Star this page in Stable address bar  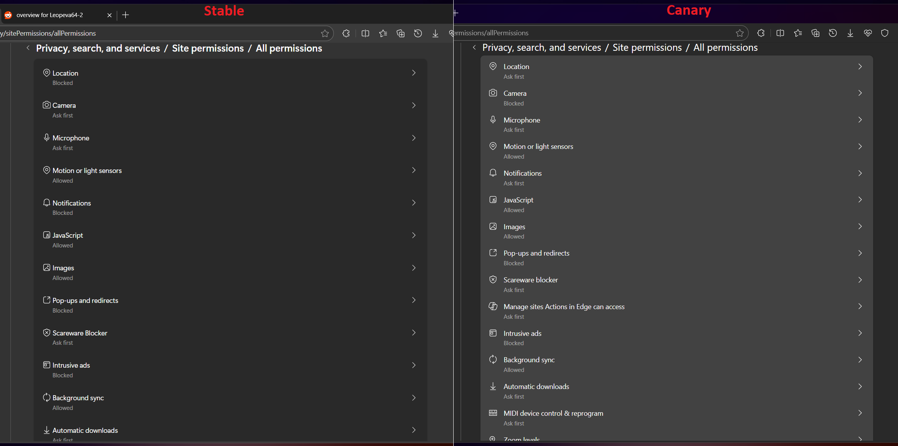click(325, 33)
